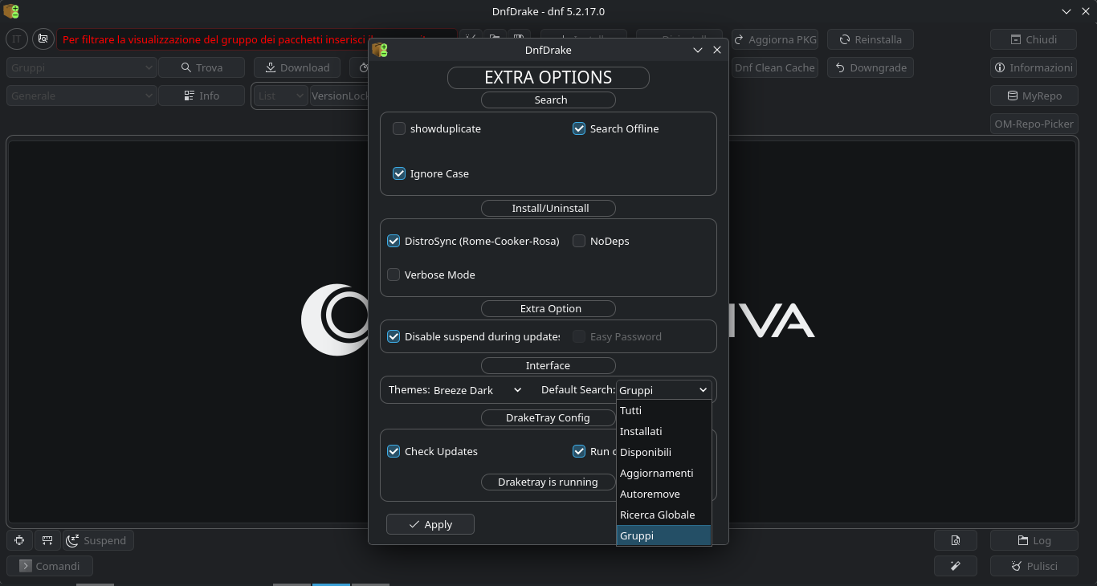Uncheck the Search Offline option
This screenshot has height=586, width=1097.
pos(579,128)
